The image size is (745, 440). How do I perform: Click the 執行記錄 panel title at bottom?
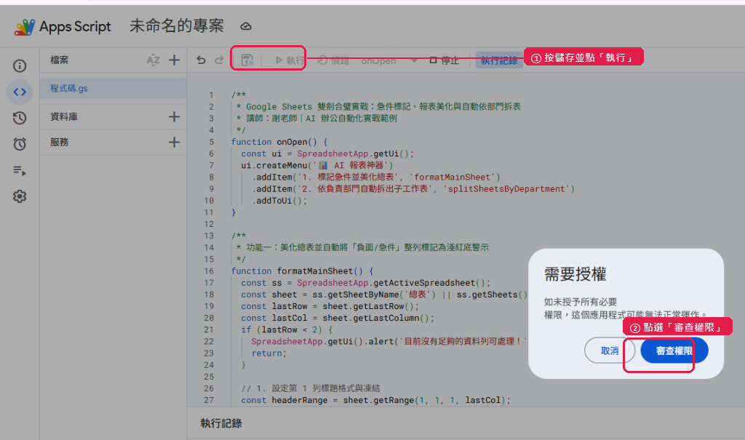tap(221, 423)
